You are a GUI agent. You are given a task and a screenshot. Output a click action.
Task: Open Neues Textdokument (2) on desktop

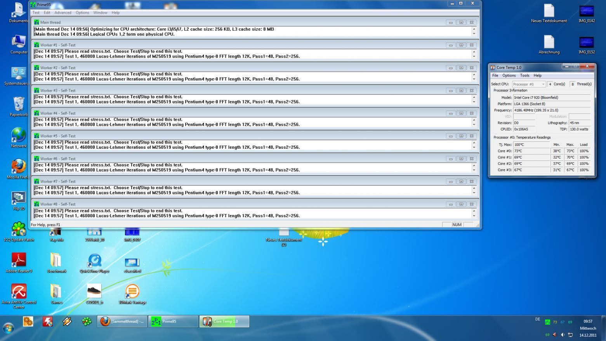(x=284, y=237)
